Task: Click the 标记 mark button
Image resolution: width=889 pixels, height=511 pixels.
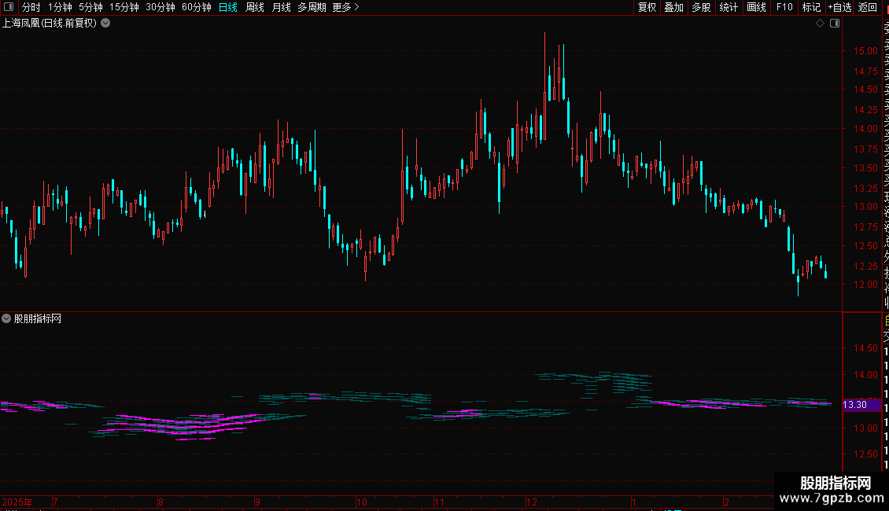Action: (x=811, y=7)
